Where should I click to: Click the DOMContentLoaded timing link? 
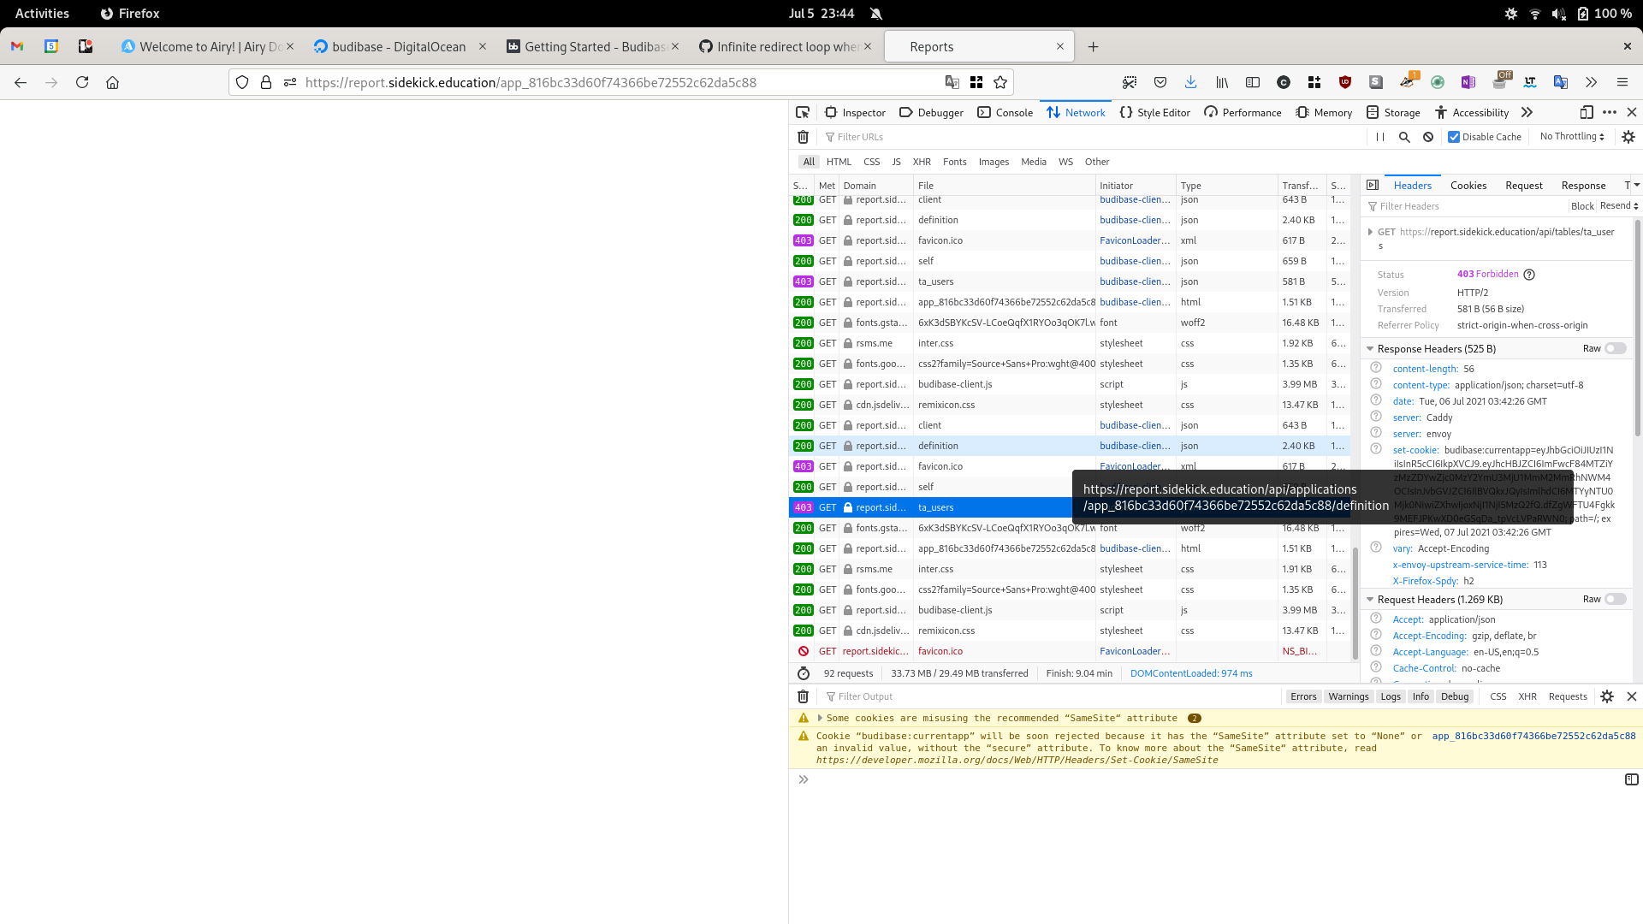coord(1191,673)
